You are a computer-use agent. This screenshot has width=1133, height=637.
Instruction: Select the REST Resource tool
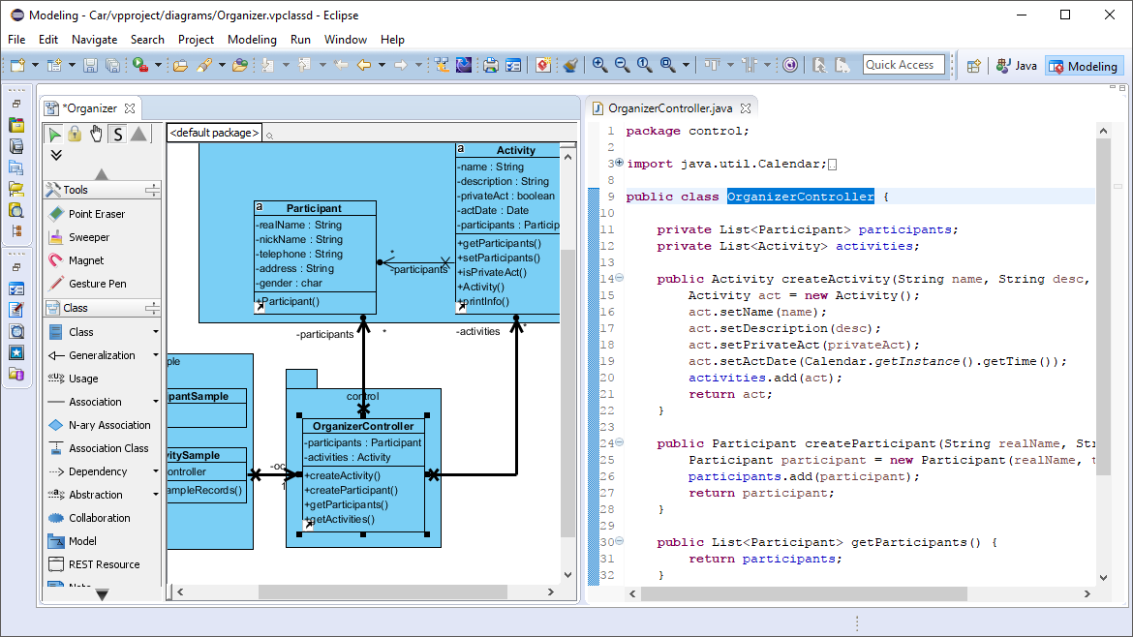coord(104,564)
